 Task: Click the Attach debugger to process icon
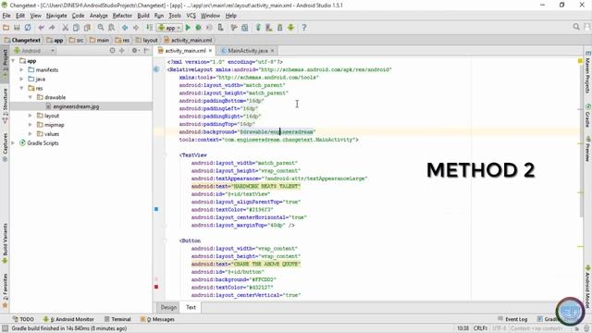(220, 28)
